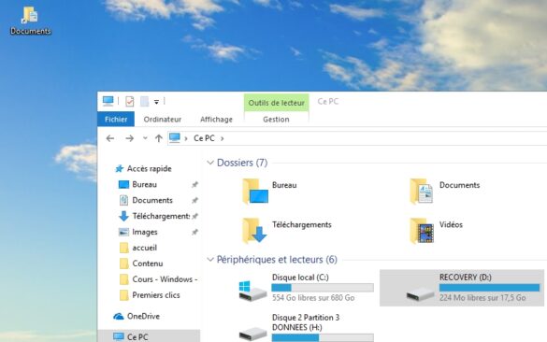Switch to the Affichage ribbon tab
Viewport: 547px width, 342px height.
pos(216,120)
